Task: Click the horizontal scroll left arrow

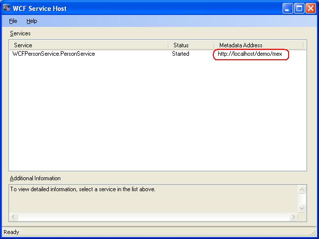Action: click(13, 217)
